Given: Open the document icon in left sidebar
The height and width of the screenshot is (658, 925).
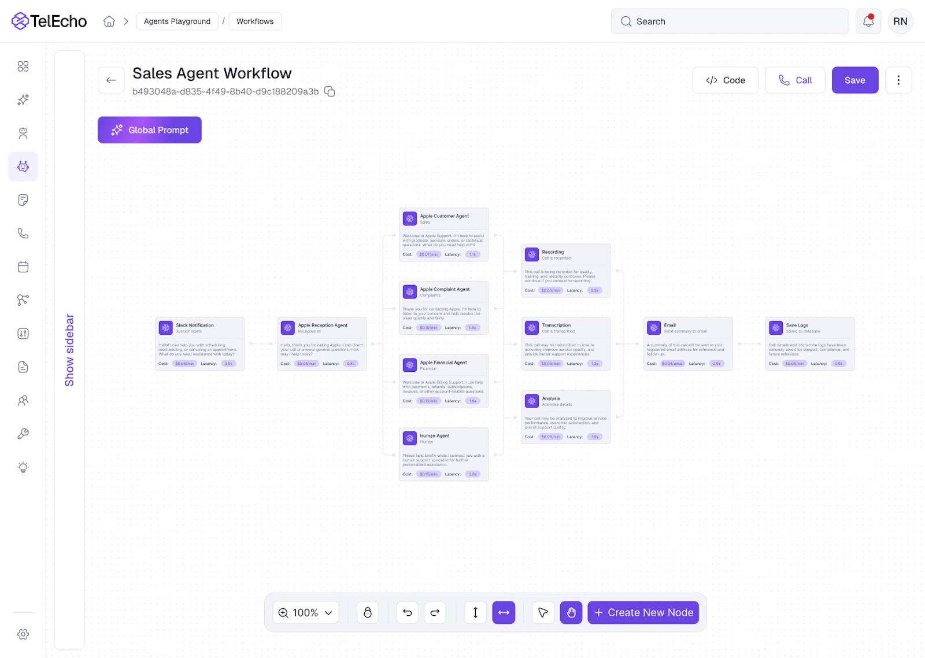Looking at the screenshot, I should (23, 367).
